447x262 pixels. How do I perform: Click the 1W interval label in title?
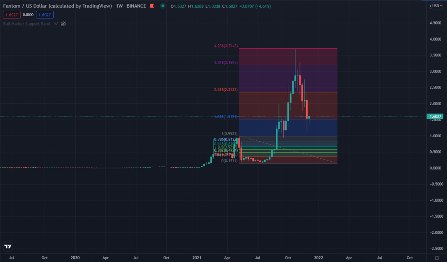(119, 6)
